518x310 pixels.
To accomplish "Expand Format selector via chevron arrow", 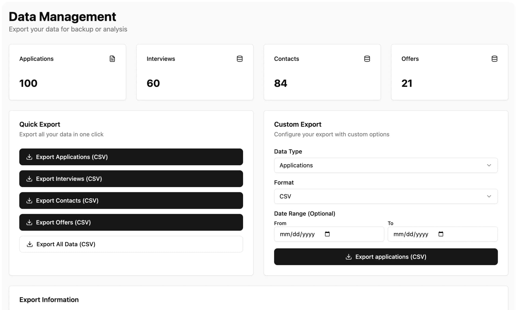I will coord(489,196).
